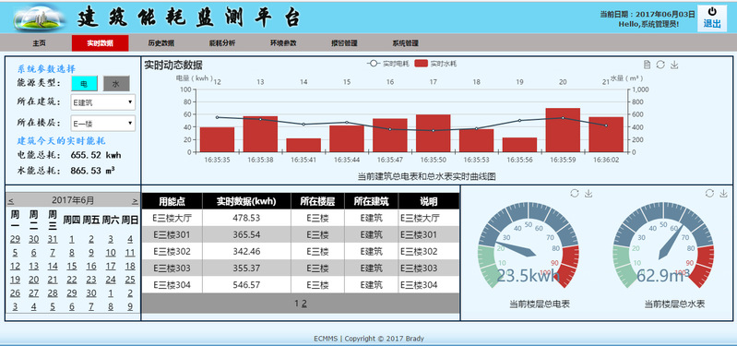Refresh the floor electricity meter gauge

coord(575,193)
